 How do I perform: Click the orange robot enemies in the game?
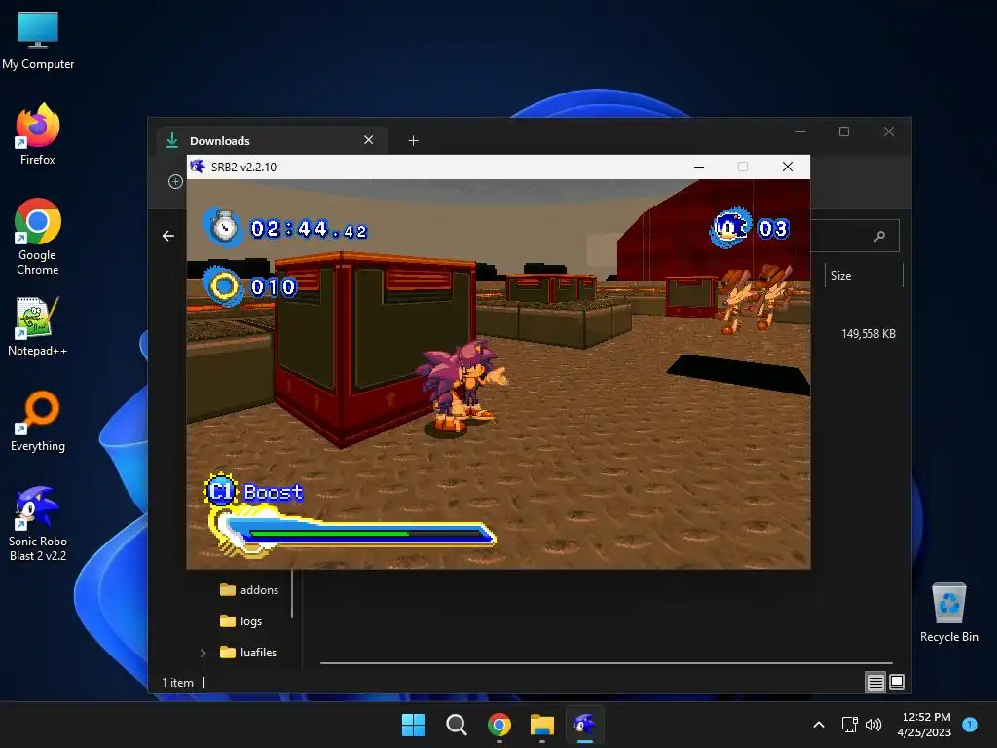tap(754, 298)
